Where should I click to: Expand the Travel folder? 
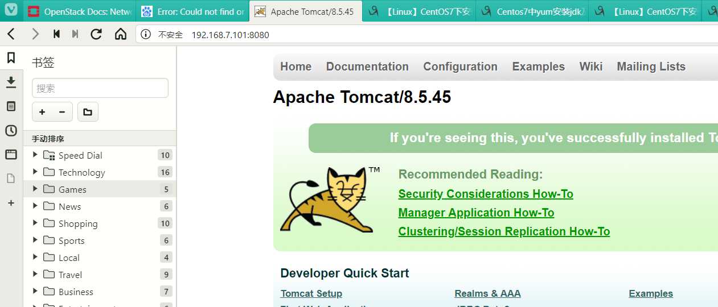point(35,274)
